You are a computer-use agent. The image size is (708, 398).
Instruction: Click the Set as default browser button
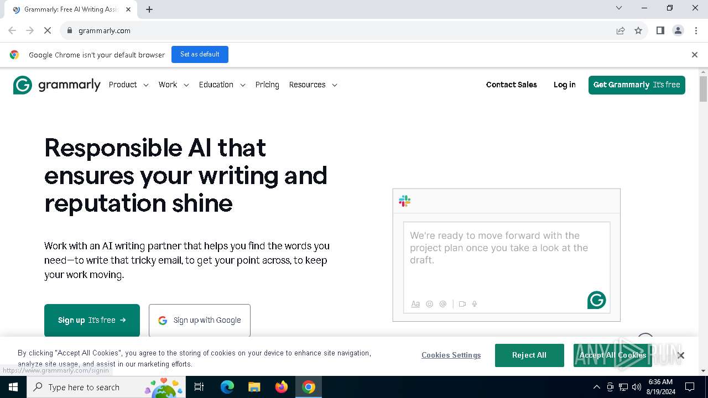click(x=200, y=54)
